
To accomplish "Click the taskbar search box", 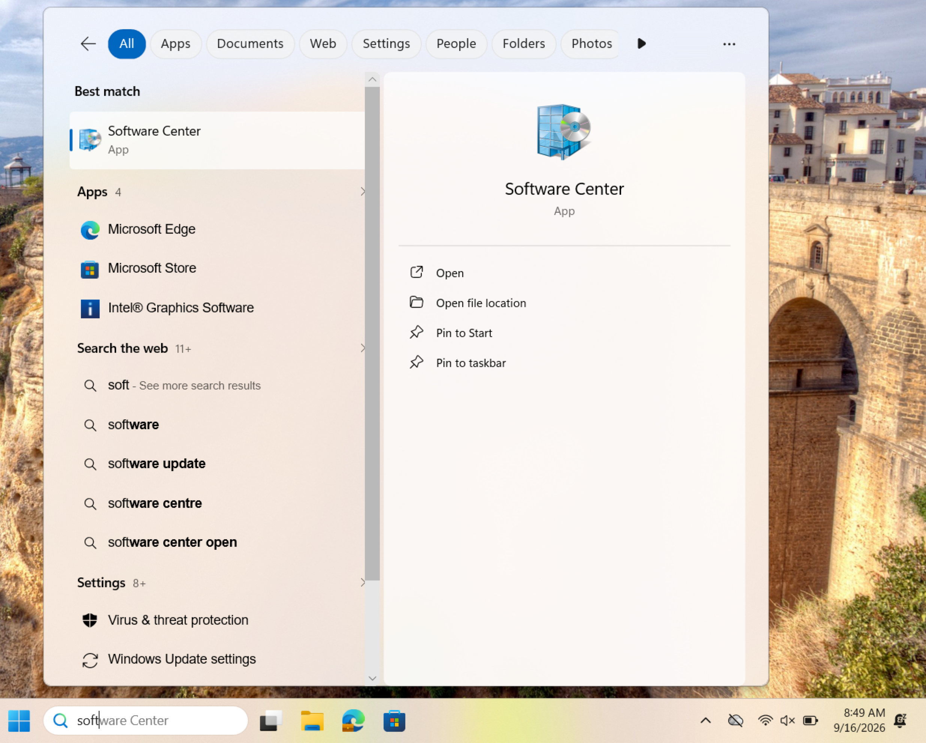I will [146, 721].
